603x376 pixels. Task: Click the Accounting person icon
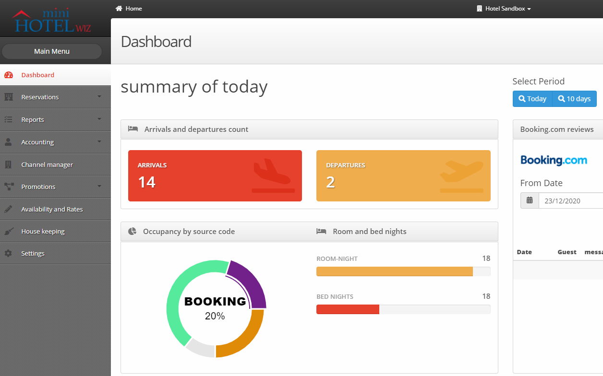tap(8, 142)
